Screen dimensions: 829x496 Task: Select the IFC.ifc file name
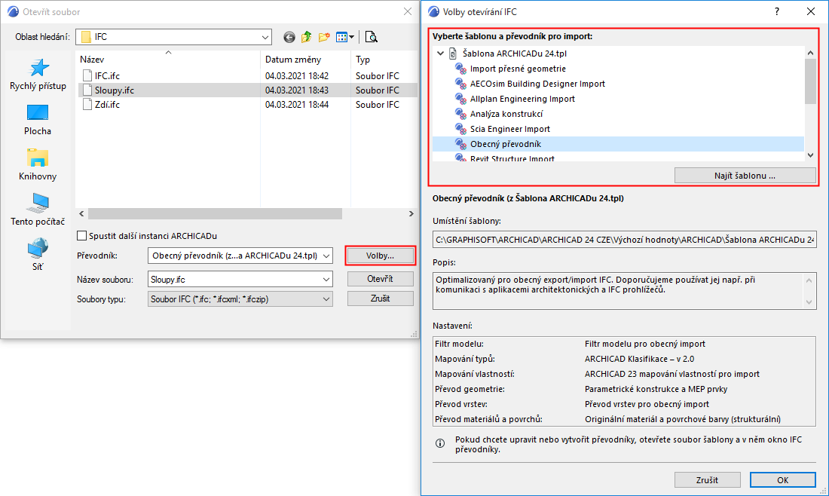pyautogui.click(x=107, y=75)
